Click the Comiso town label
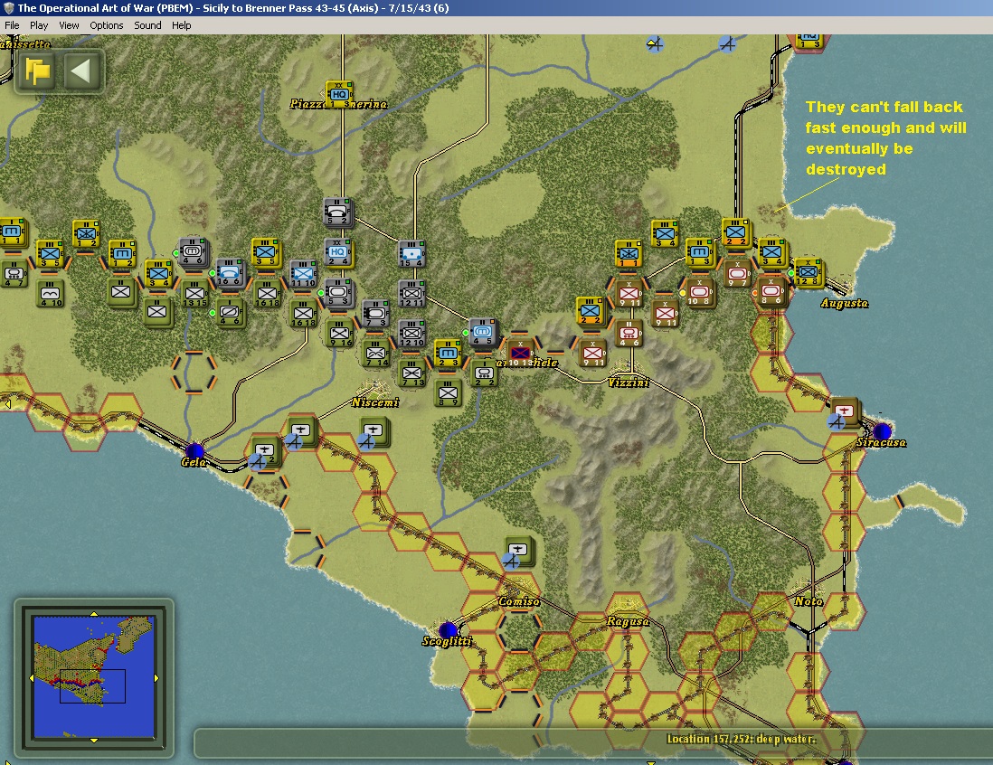This screenshot has width=993, height=765. pyautogui.click(x=519, y=601)
